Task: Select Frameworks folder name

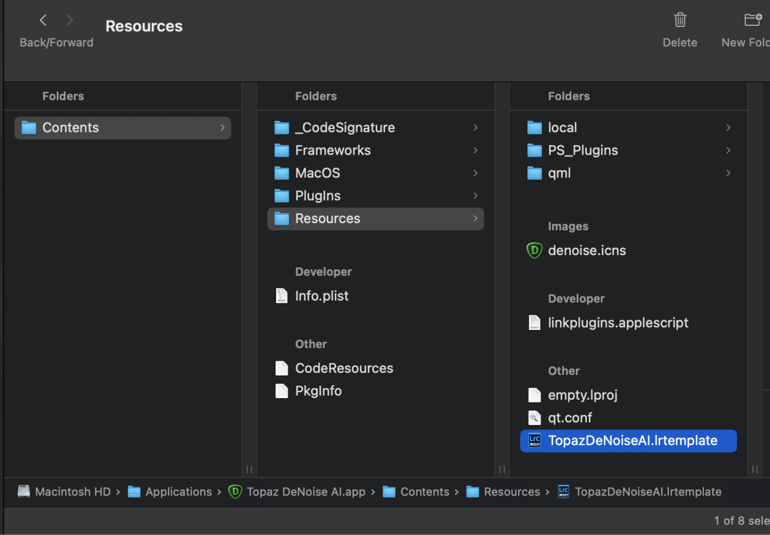Action: 333,150
